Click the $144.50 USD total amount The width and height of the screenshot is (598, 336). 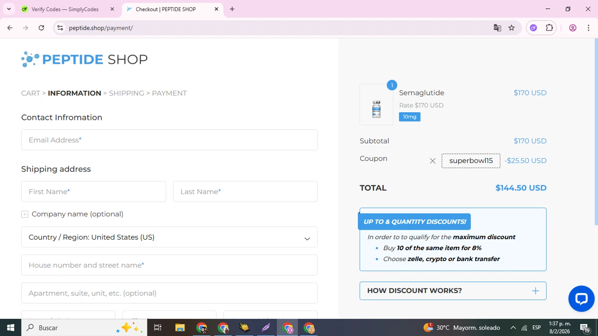pos(521,188)
